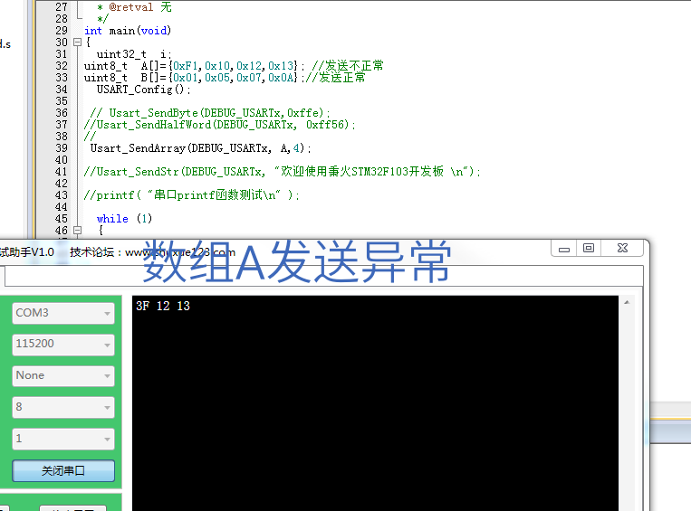
Task: Click the forum website link in title bar
Action: (179, 252)
